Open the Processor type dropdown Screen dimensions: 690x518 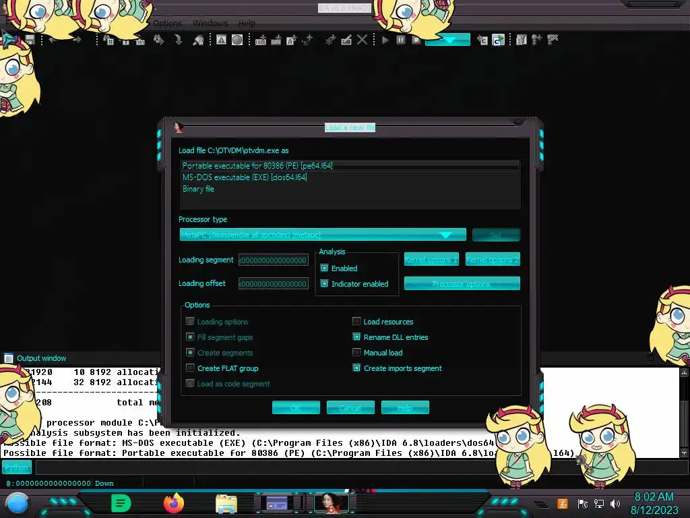click(323, 235)
